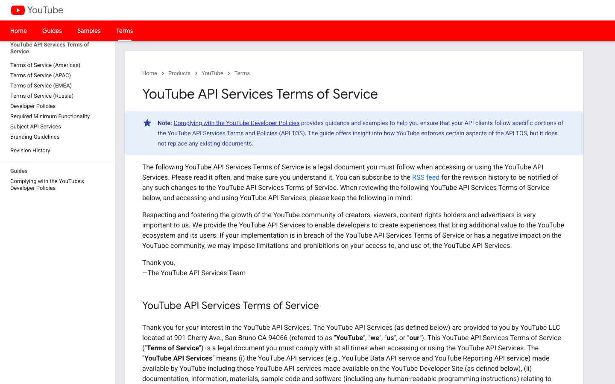
Task: Click the YouTube wordmark text in header
Action: [45, 10]
